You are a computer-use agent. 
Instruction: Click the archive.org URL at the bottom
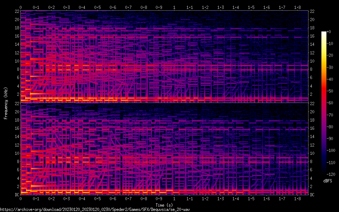point(100,209)
